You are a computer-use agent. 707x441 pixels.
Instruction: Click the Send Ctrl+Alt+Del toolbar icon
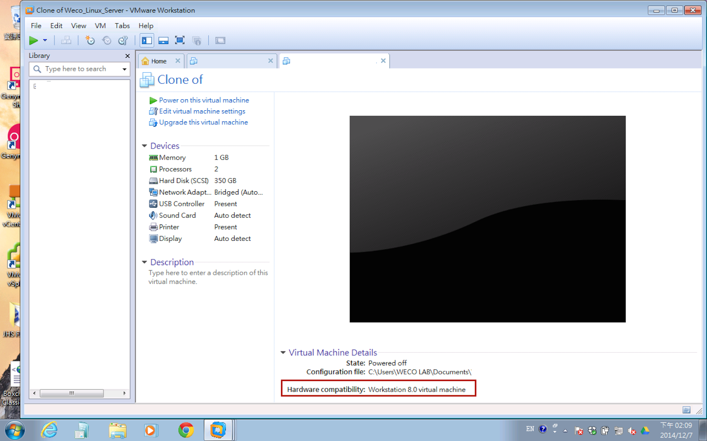pyautogui.click(x=66, y=41)
